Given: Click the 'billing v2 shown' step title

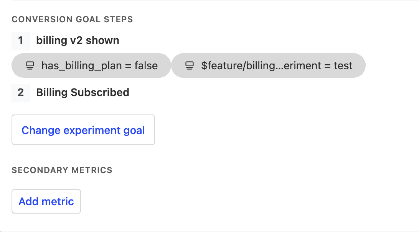Looking at the screenshot, I should click(78, 41).
